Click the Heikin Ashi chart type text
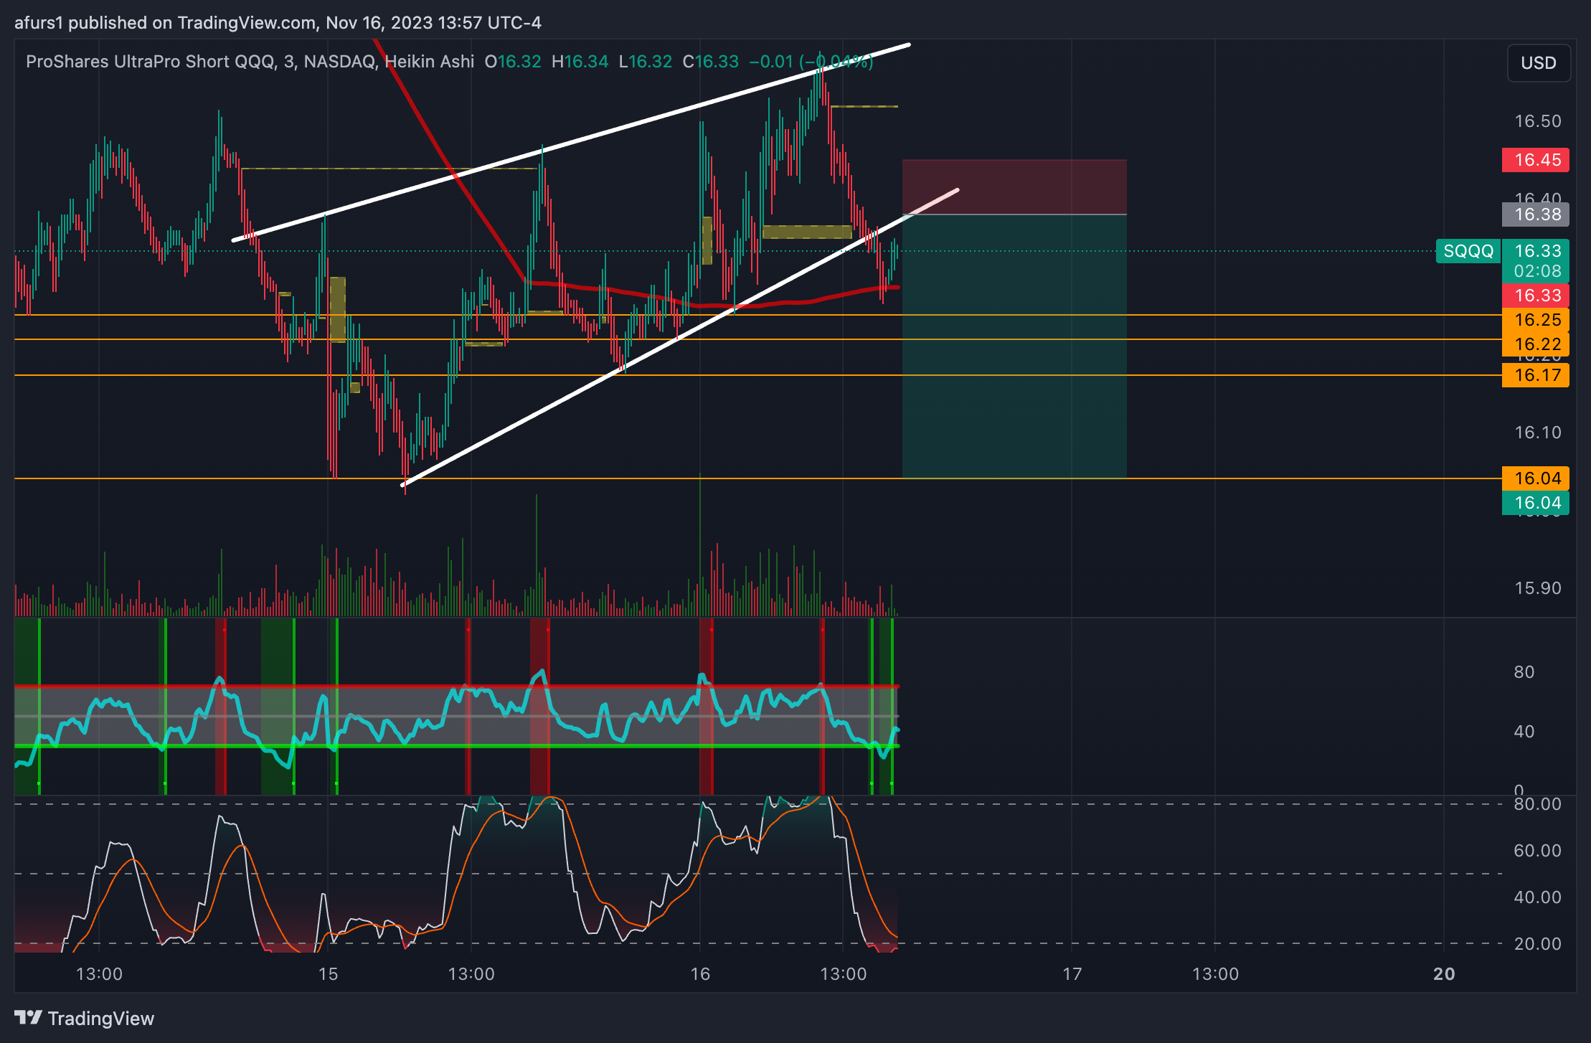The image size is (1591, 1043). [429, 62]
